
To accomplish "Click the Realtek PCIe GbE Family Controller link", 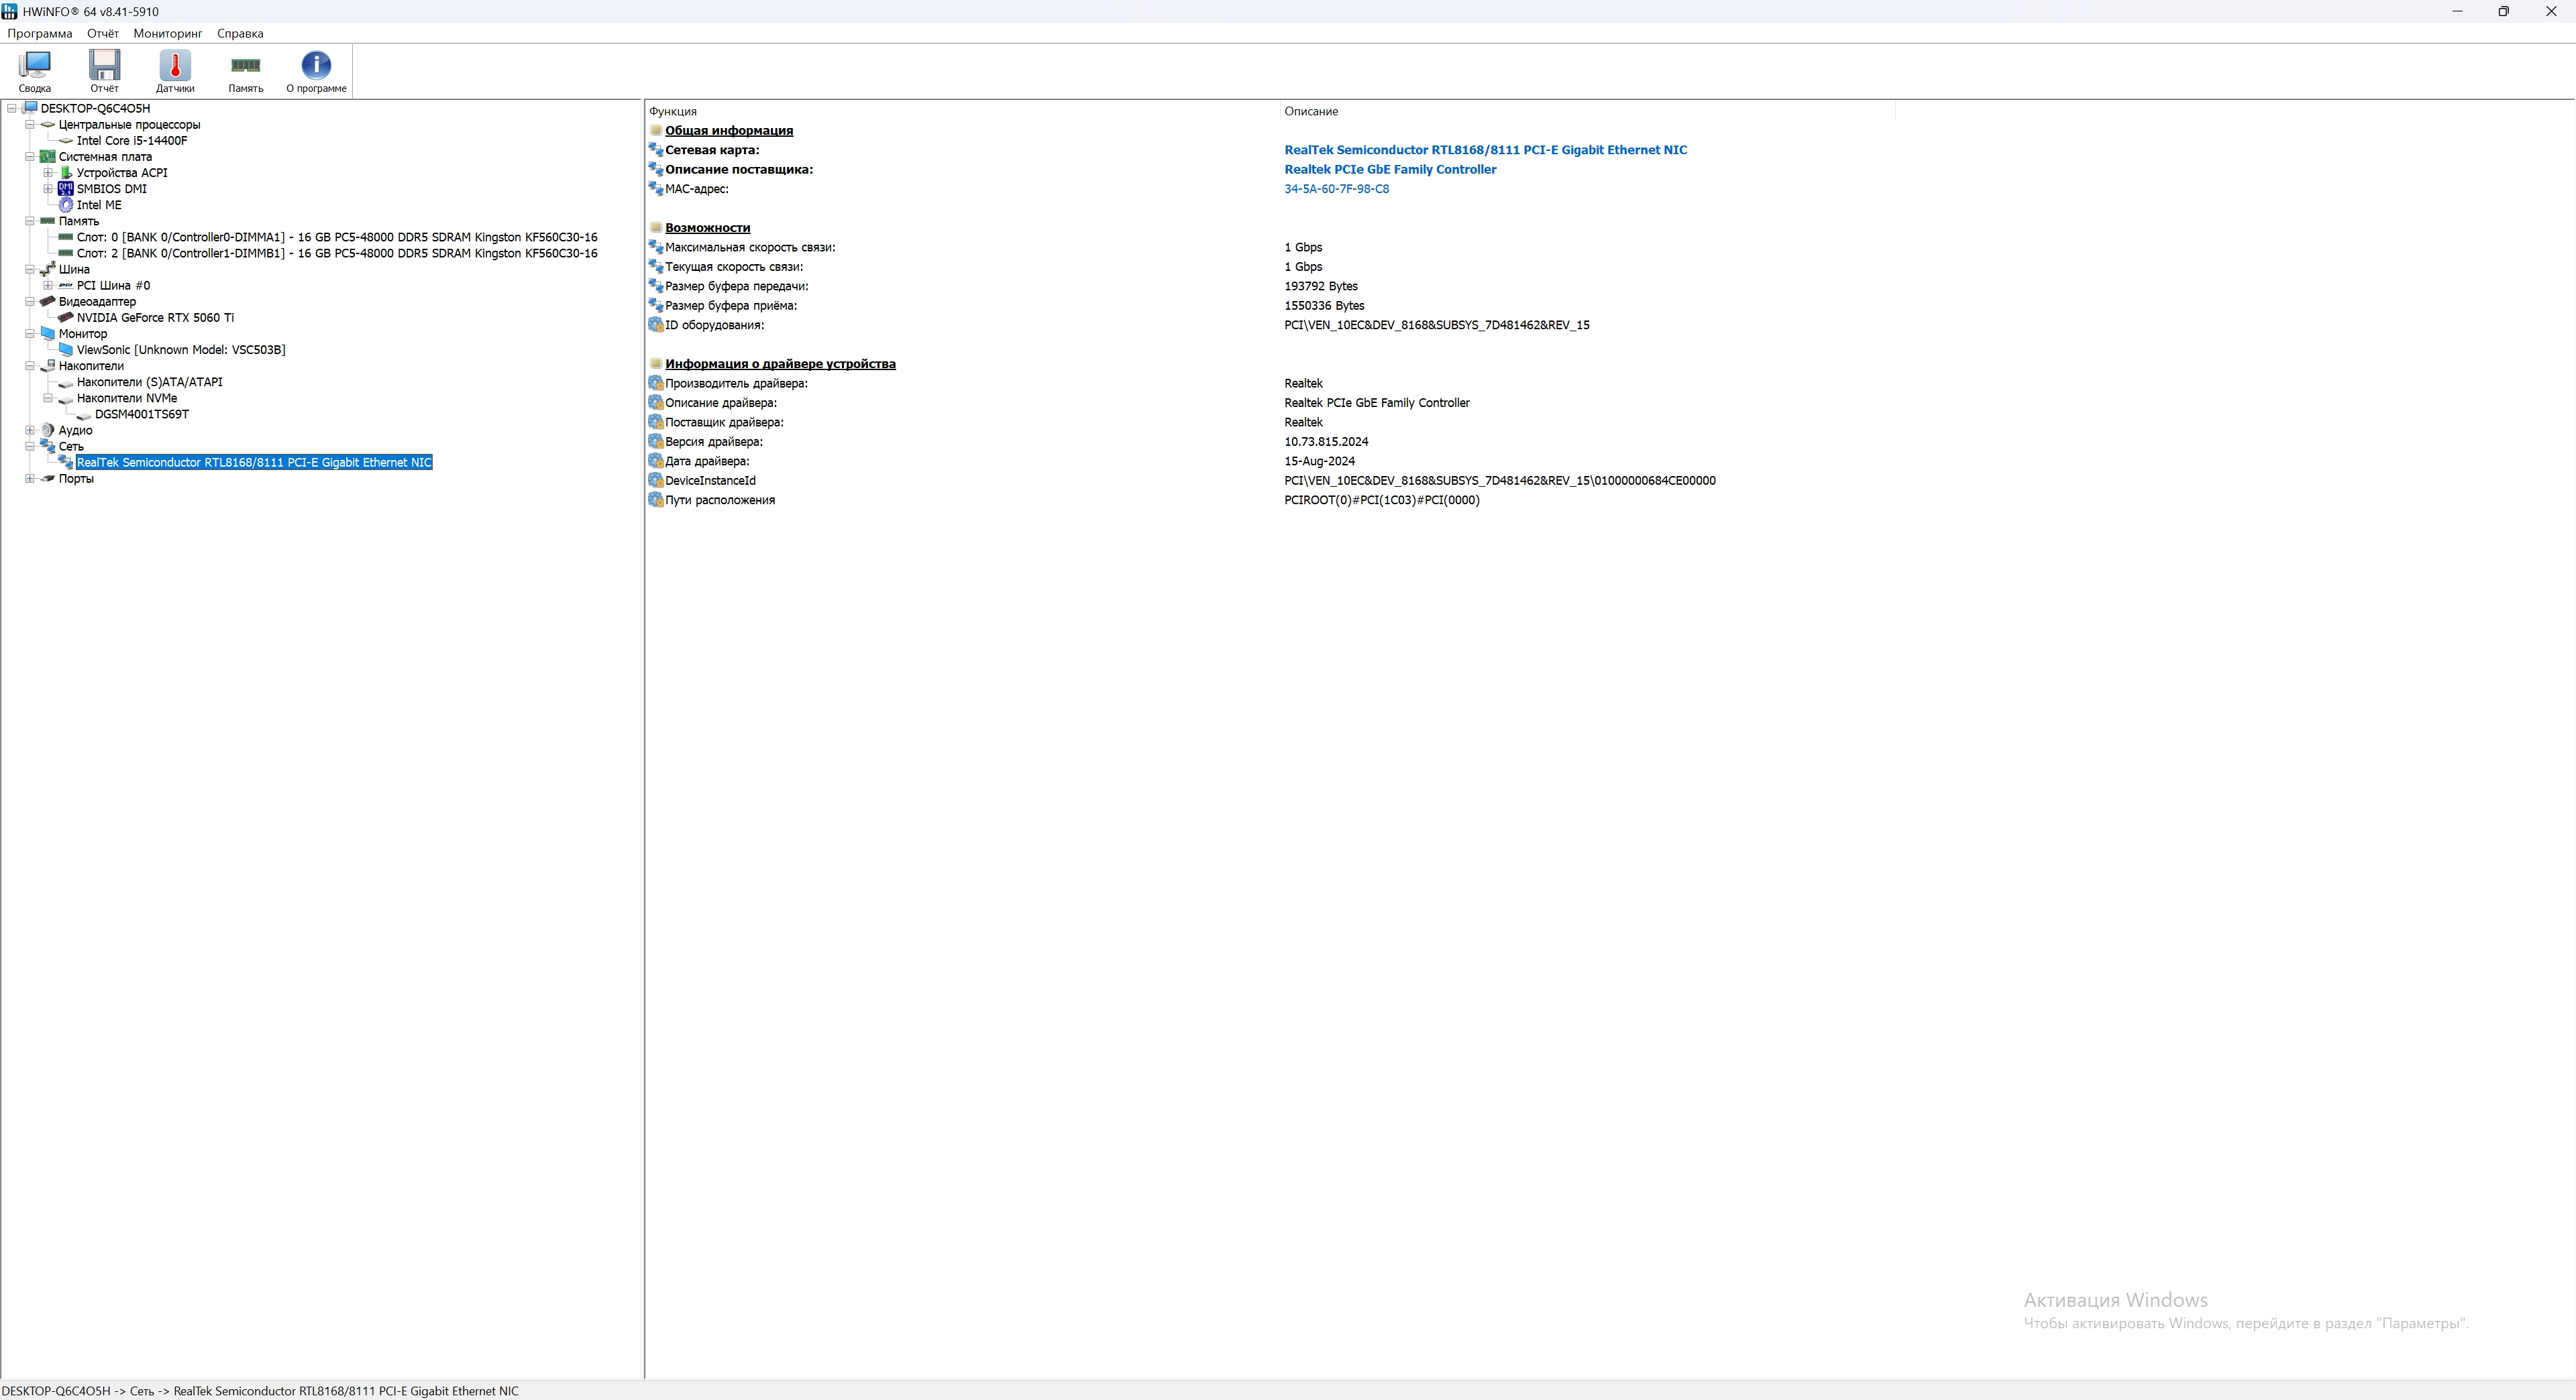I will [1389, 170].
